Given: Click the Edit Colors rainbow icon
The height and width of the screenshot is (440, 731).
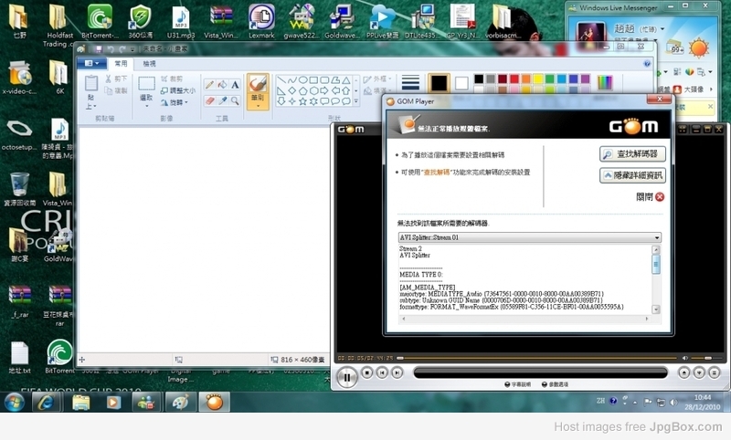Looking at the screenshot, I should coord(605,83).
